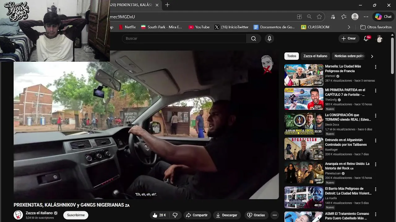Click Gracias button

(x=256, y=215)
